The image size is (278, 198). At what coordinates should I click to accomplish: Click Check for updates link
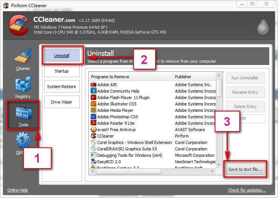(247, 190)
